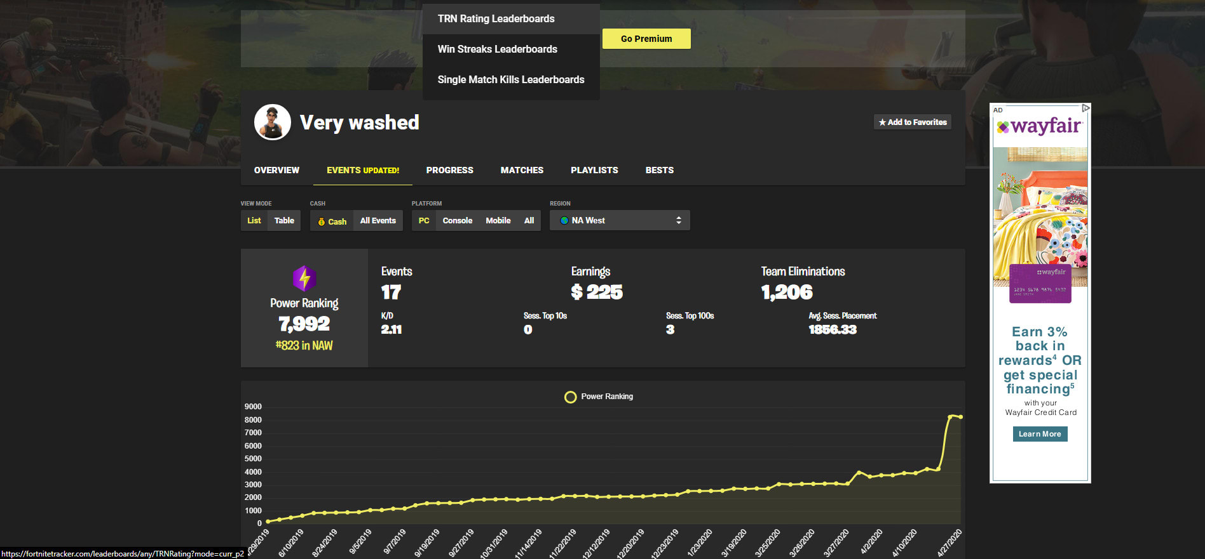Select Console platform filter

click(458, 221)
